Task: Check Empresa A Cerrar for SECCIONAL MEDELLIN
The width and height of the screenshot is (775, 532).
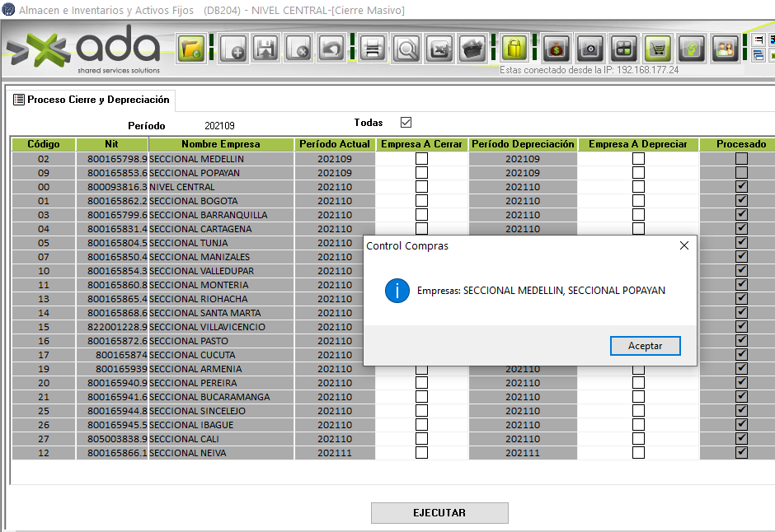Action: pos(421,159)
